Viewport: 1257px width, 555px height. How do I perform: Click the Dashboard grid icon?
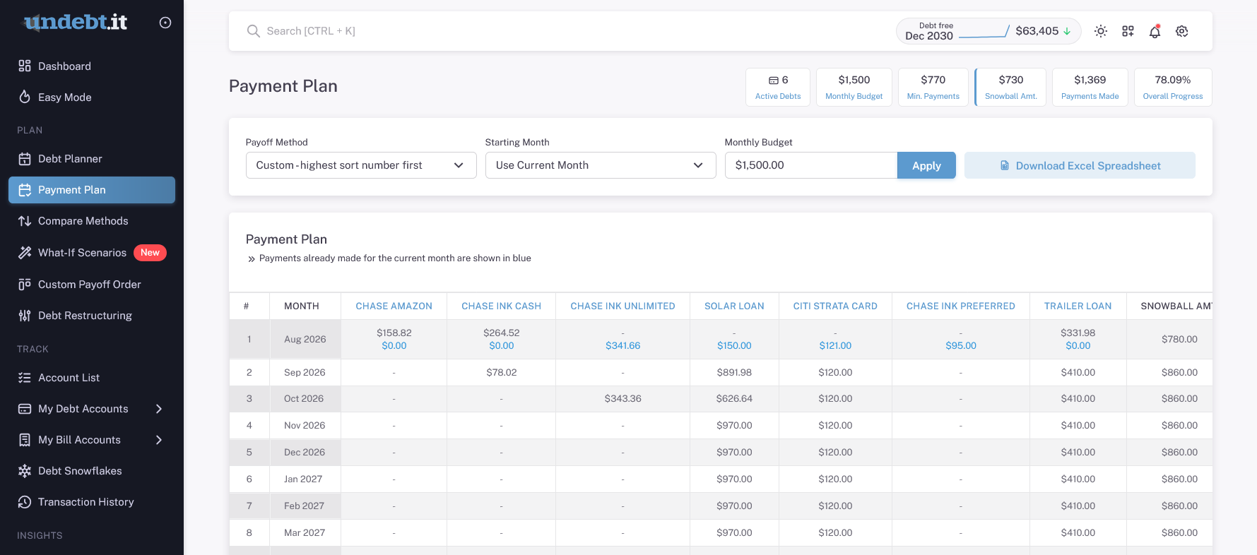(25, 66)
